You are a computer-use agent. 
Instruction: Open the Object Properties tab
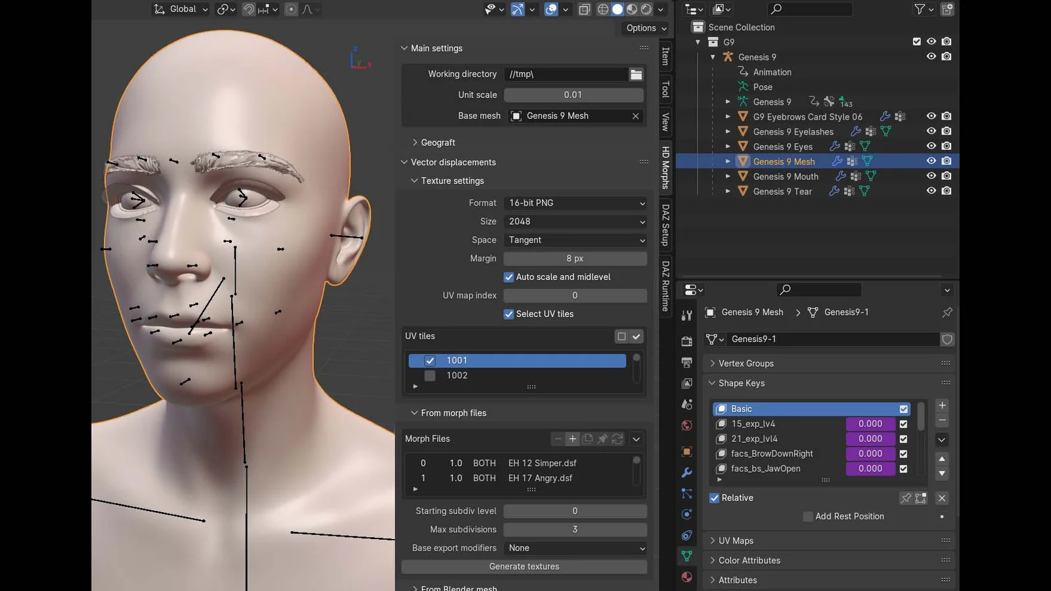click(686, 452)
